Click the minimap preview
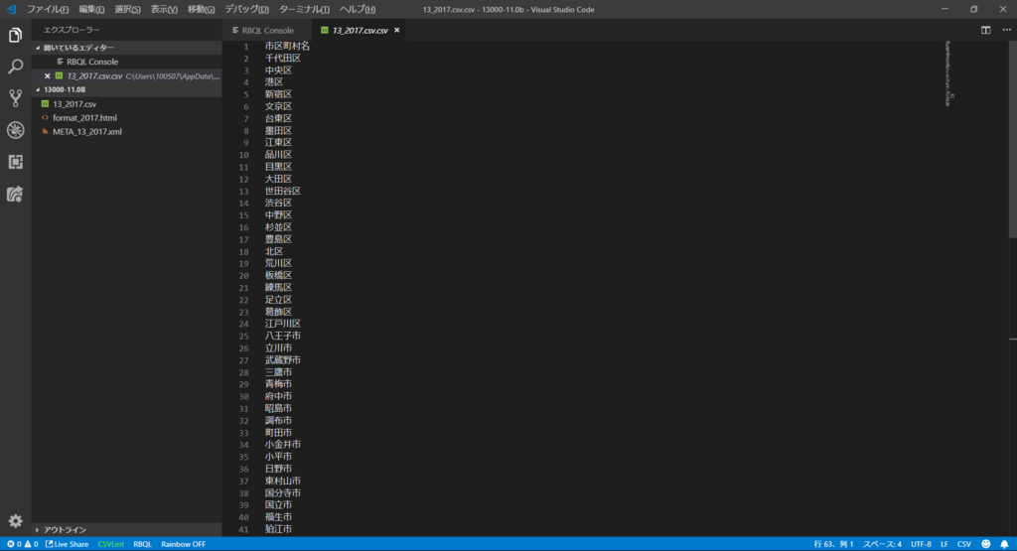 coord(948,73)
